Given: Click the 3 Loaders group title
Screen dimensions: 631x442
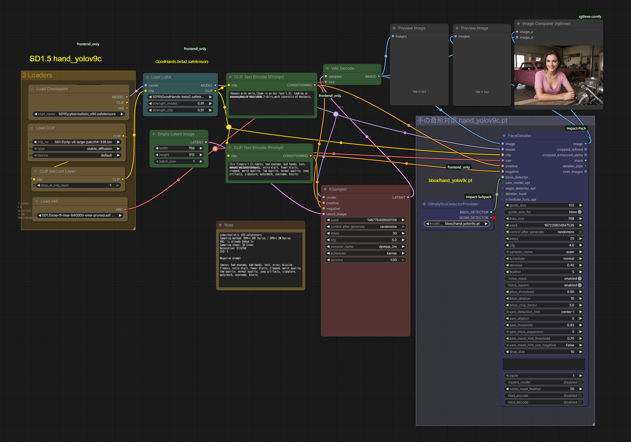Looking at the screenshot, I should 37,75.
